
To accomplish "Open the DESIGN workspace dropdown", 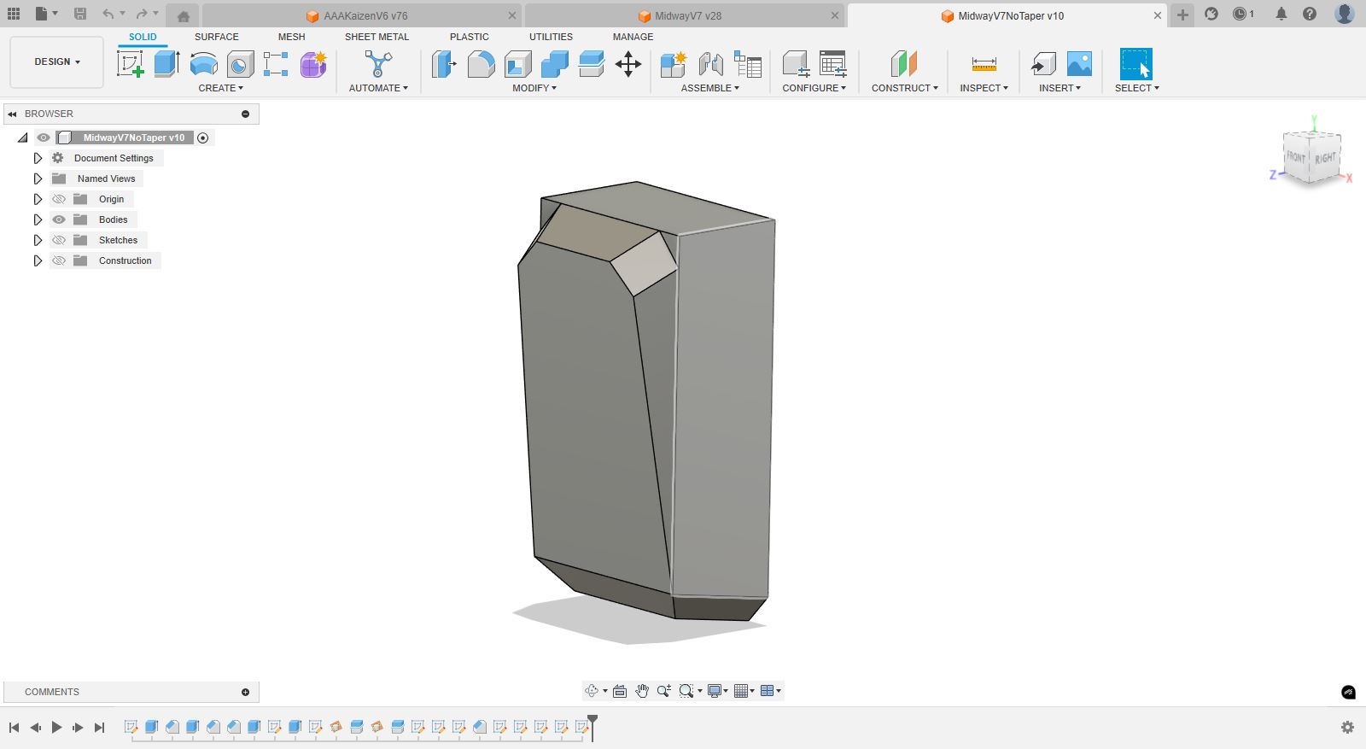I will 57,62.
